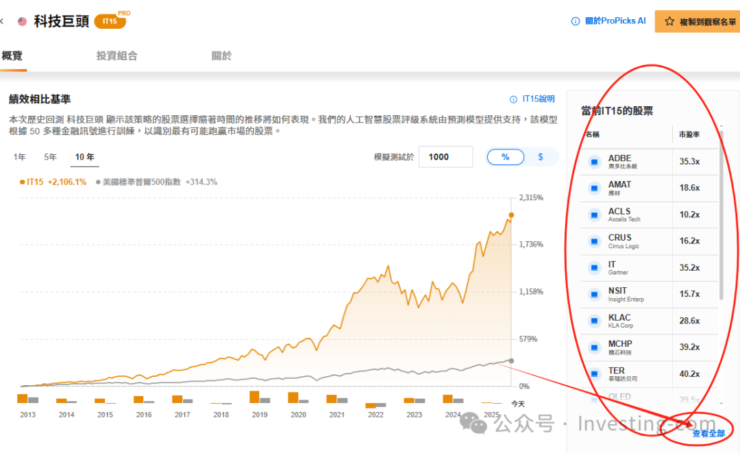Image resolution: width=740 pixels, height=453 pixels.
Task: Click the AMAT stock icon
Action: pos(594,188)
